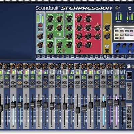Click the Compressor Threshold knob
The height and width of the screenshot is (134, 134).
[69, 45]
